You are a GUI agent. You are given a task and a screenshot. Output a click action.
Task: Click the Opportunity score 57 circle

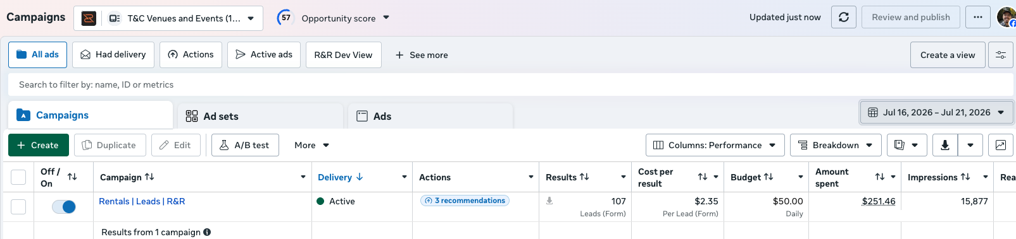tap(285, 18)
